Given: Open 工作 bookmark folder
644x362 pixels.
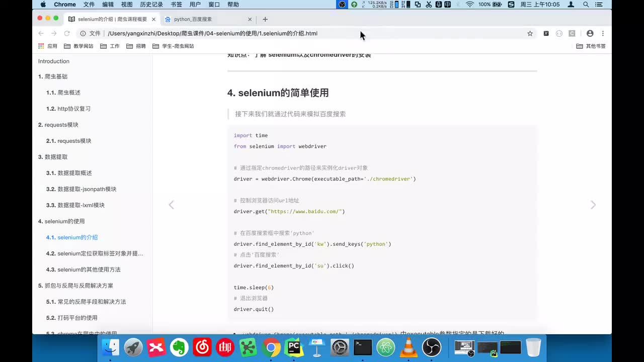Looking at the screenshot, I should [110, 46].
